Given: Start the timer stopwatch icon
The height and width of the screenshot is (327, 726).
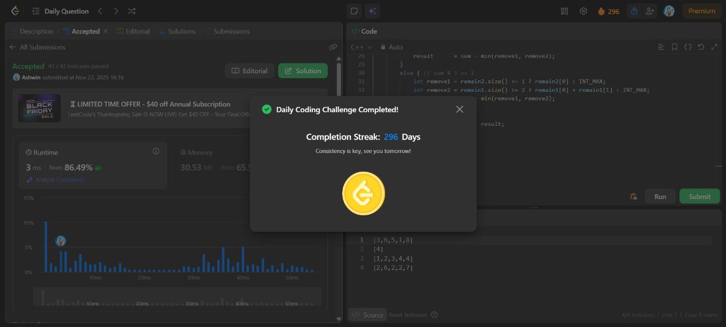Looking at the screenshot, I should (634, 11).
